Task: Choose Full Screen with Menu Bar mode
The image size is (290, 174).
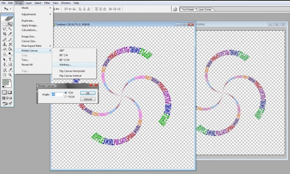Action: click(7, 98)
